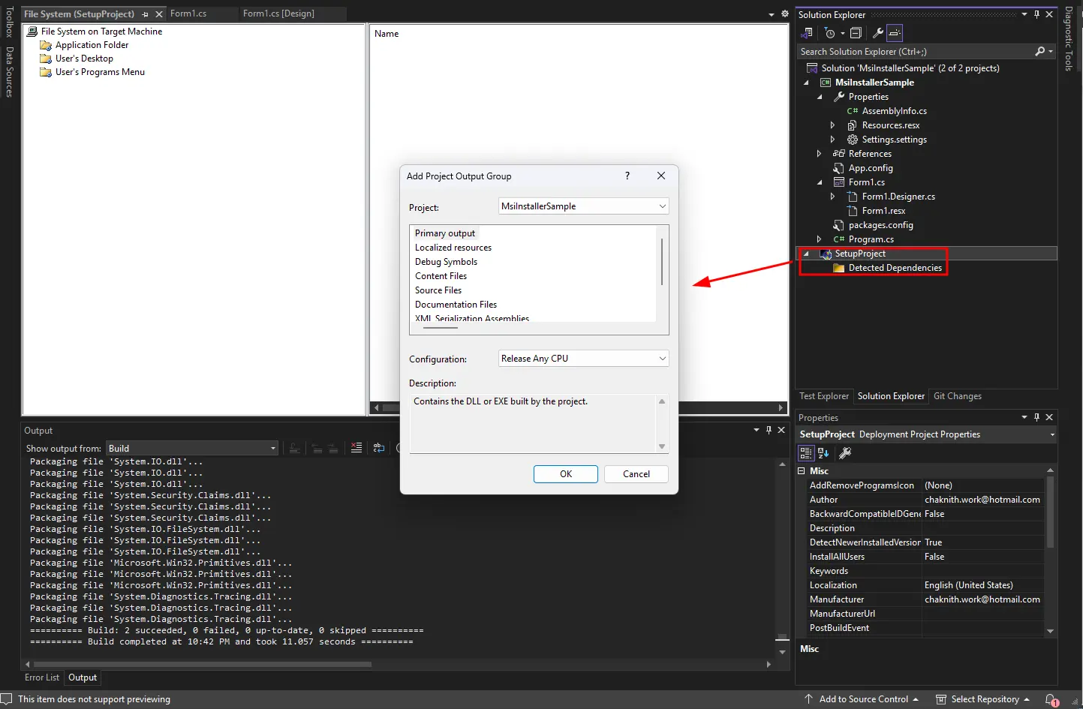Open the Configuration dropdown showing Release Any CPU
1083x709 pixels.
[x=583, y=359]
